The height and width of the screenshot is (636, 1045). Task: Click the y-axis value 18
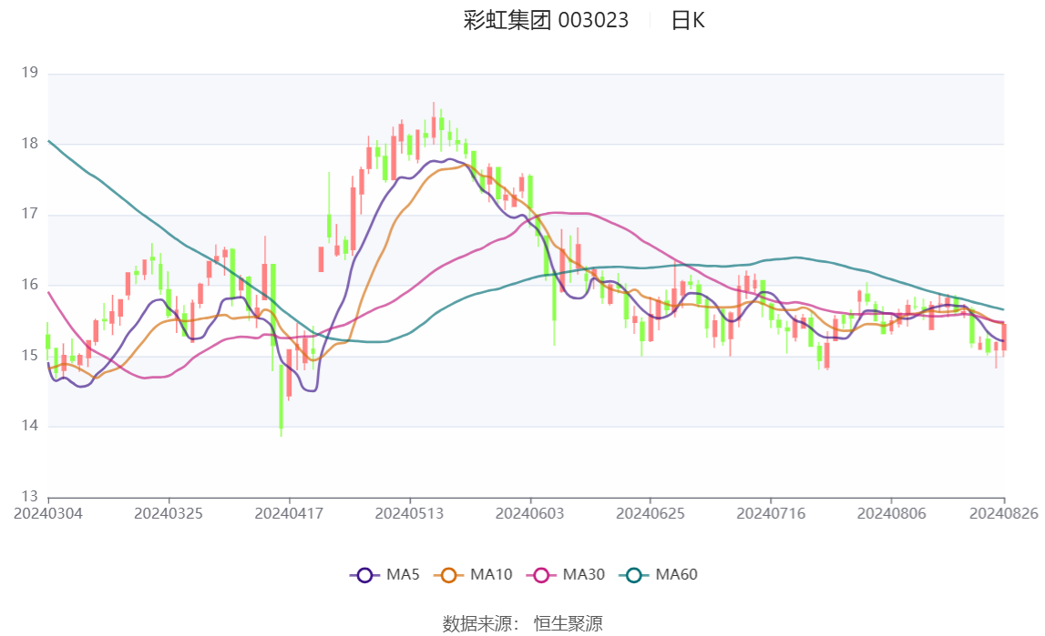[30, 143]
